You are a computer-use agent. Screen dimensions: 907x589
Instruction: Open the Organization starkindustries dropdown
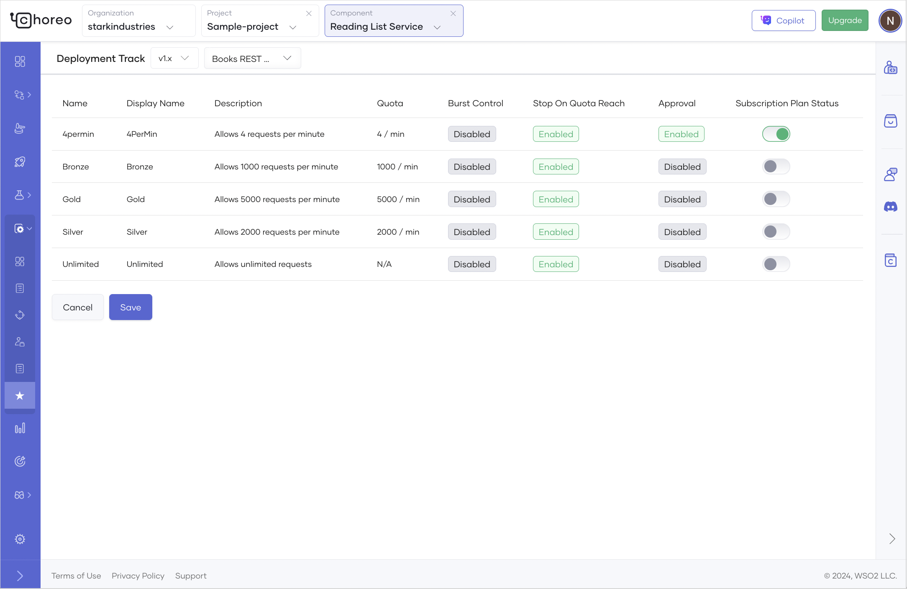click(139, 21)
